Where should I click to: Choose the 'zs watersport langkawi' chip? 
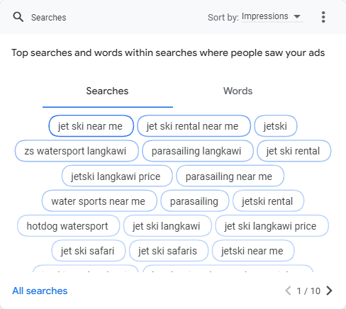point(77,151)
